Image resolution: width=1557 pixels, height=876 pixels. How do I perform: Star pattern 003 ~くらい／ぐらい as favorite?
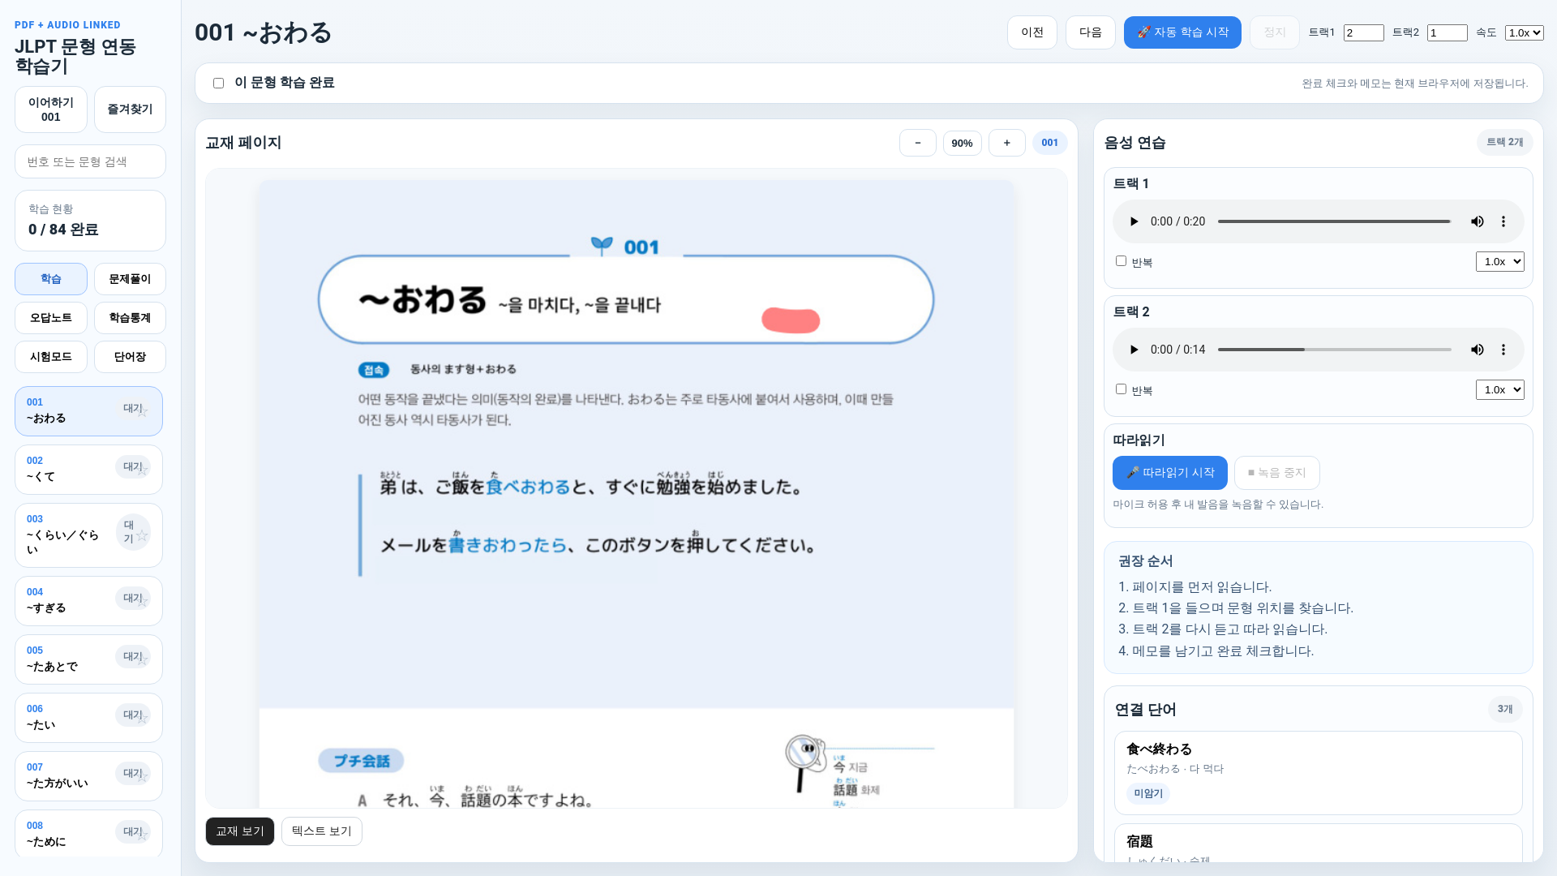[x=143, y=535]
